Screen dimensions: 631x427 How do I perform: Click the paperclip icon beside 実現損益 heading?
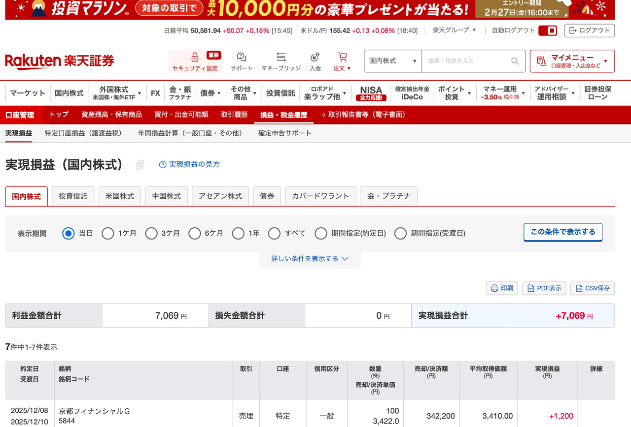pos(140,165)
